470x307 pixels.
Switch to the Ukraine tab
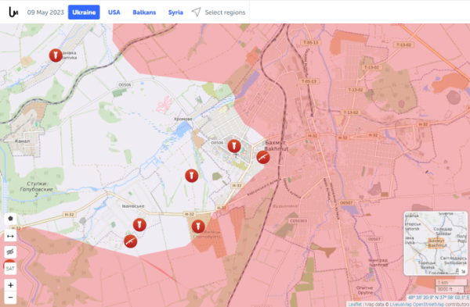click(84, 12)
